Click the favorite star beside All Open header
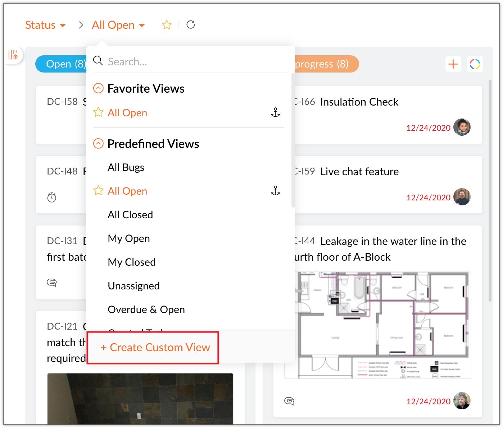Image resolution: width=503 pixels, height=428 pixels. 167,25
